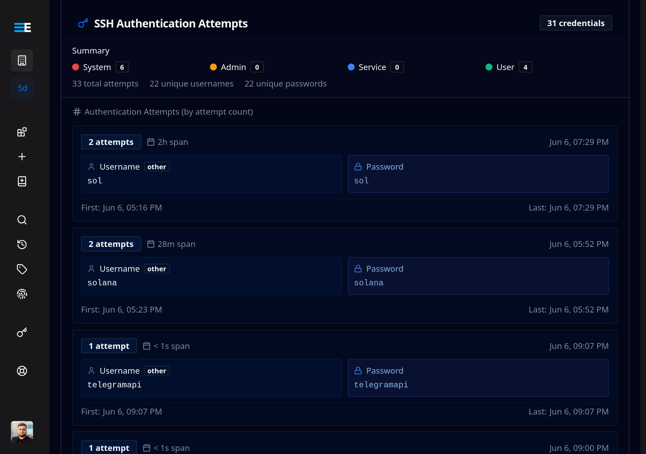Click the 31 credentials button
This screenshot has height=454, width=646.
coord(576,23)
